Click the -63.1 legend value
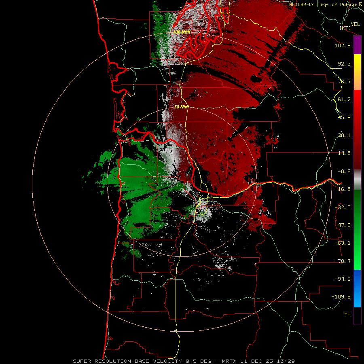Screen dimensions: 364x364 point(343,243)
